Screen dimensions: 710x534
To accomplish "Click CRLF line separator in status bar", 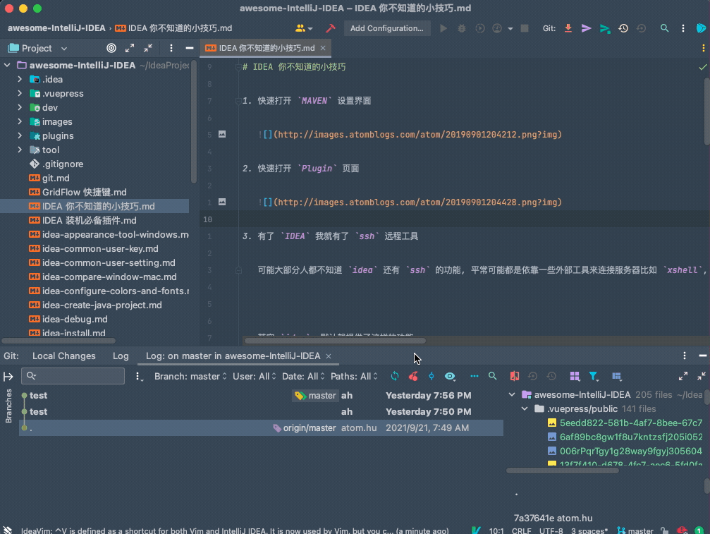I will (521, 530).
